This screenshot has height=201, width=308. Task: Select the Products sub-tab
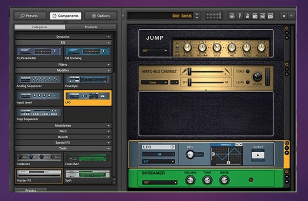(x=91, y=27)
